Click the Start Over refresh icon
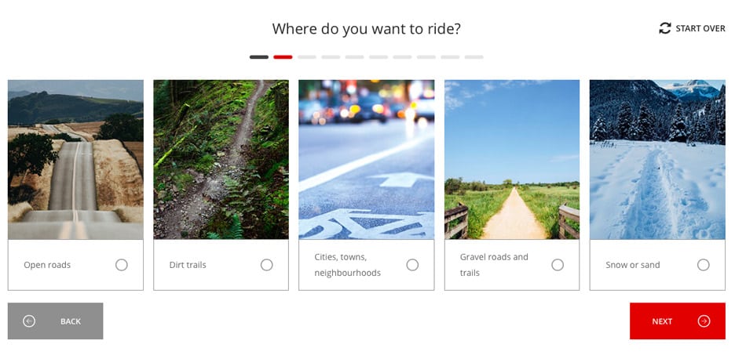The image size is (746, 355). 664,28
